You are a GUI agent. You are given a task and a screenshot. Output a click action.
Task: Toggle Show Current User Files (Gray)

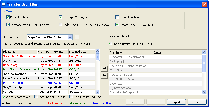tap(110, 44)
